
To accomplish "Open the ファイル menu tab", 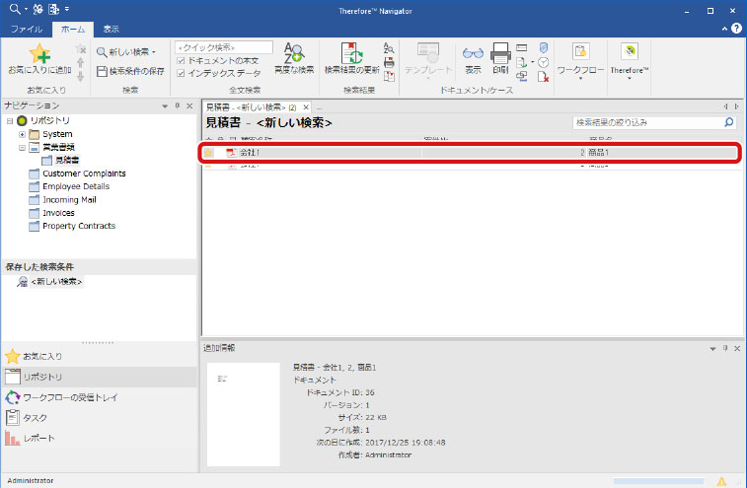I will click(27, 30).
